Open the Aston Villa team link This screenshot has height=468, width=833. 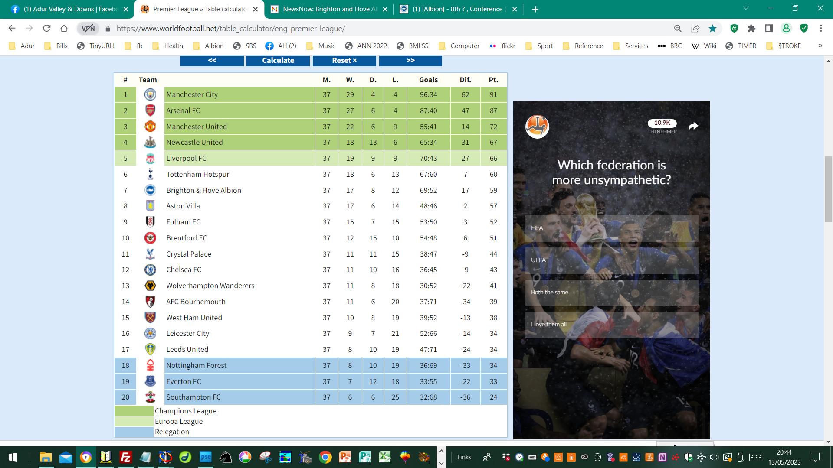(183, 206)
